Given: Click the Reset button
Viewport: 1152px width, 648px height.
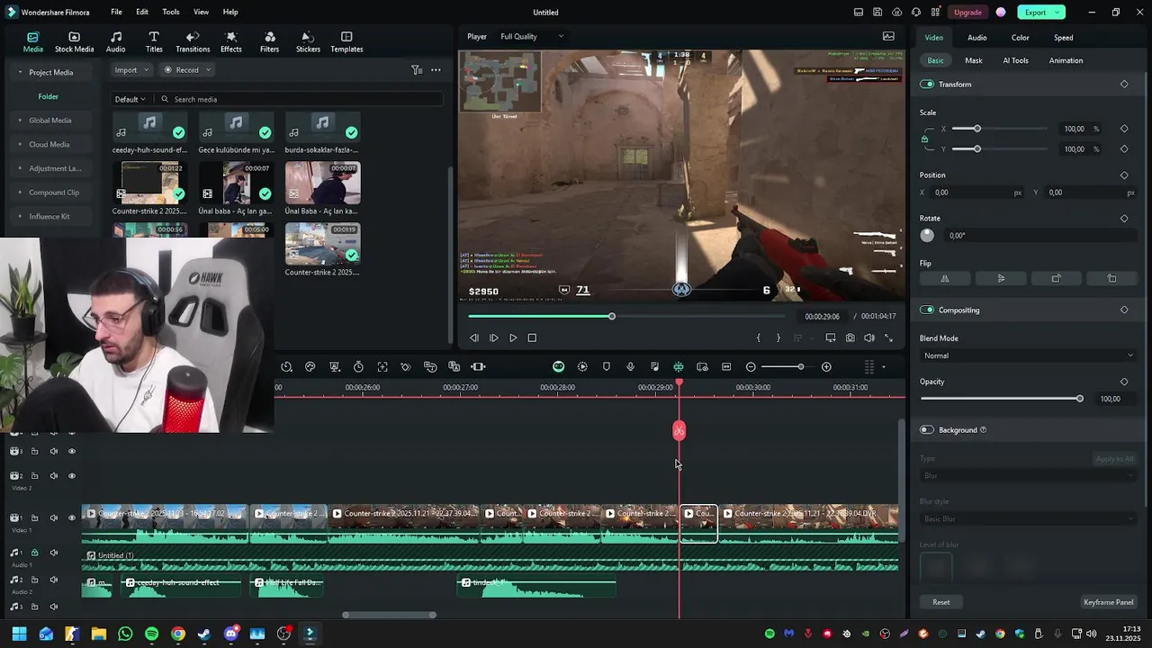Looking at the screenshot, I should [940, 602].
